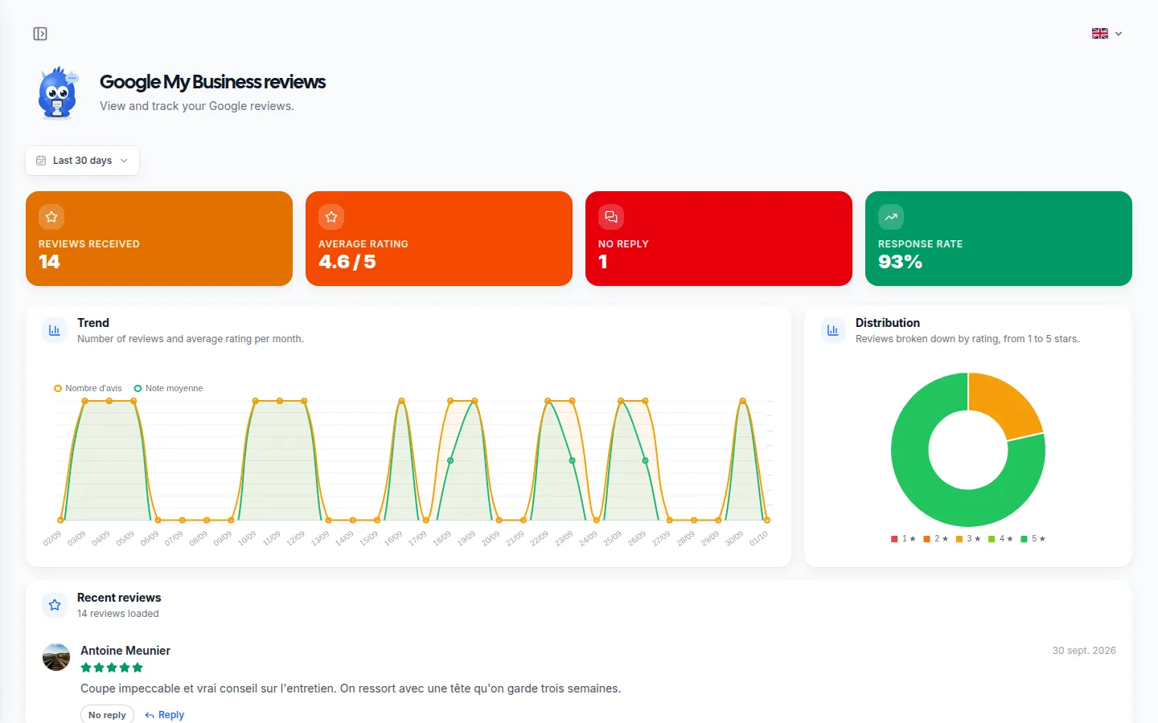Screen dimensions: 1158x723
Task: Click the review text starting Coupe impeccable
Action: coord(351,688)
